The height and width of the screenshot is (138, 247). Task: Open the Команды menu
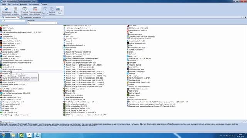coord(24,4)
